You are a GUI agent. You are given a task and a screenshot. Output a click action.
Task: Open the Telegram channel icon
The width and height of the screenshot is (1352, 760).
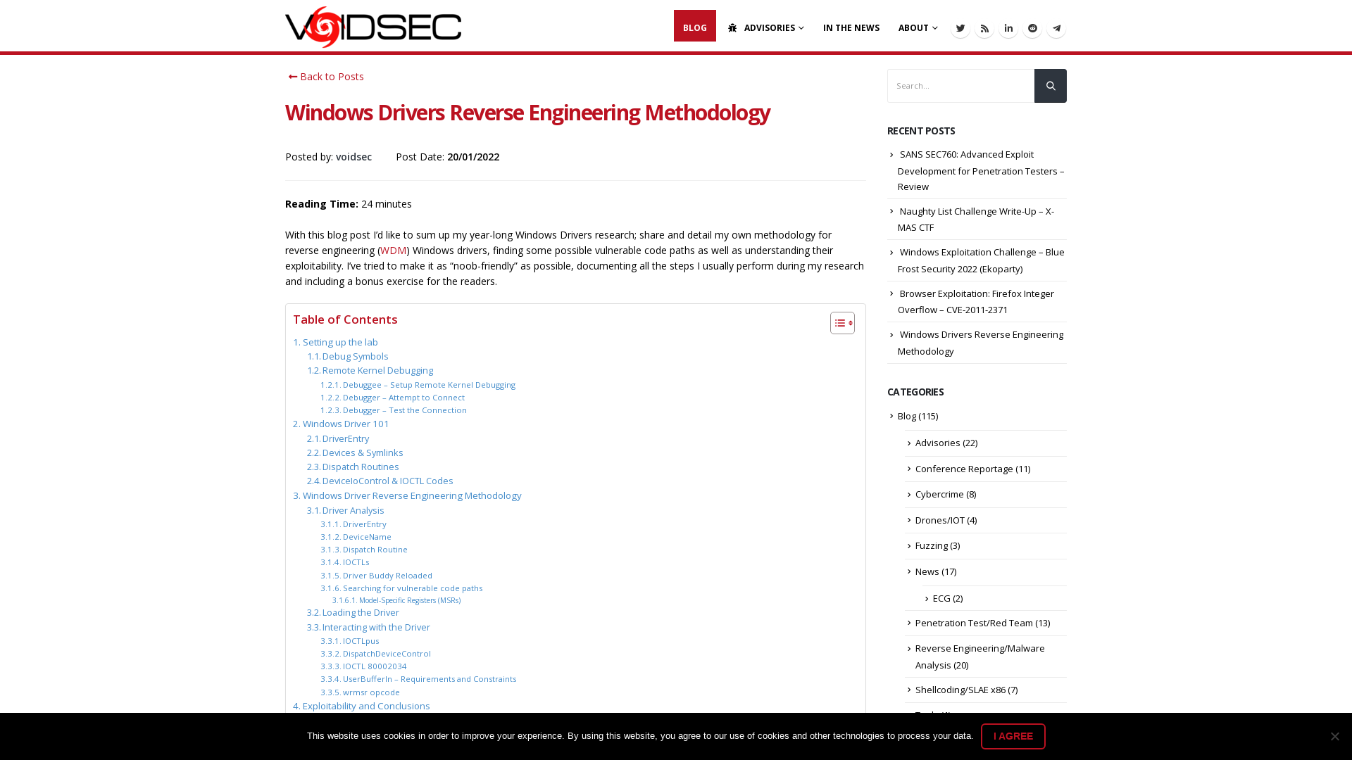(1056, 28)
